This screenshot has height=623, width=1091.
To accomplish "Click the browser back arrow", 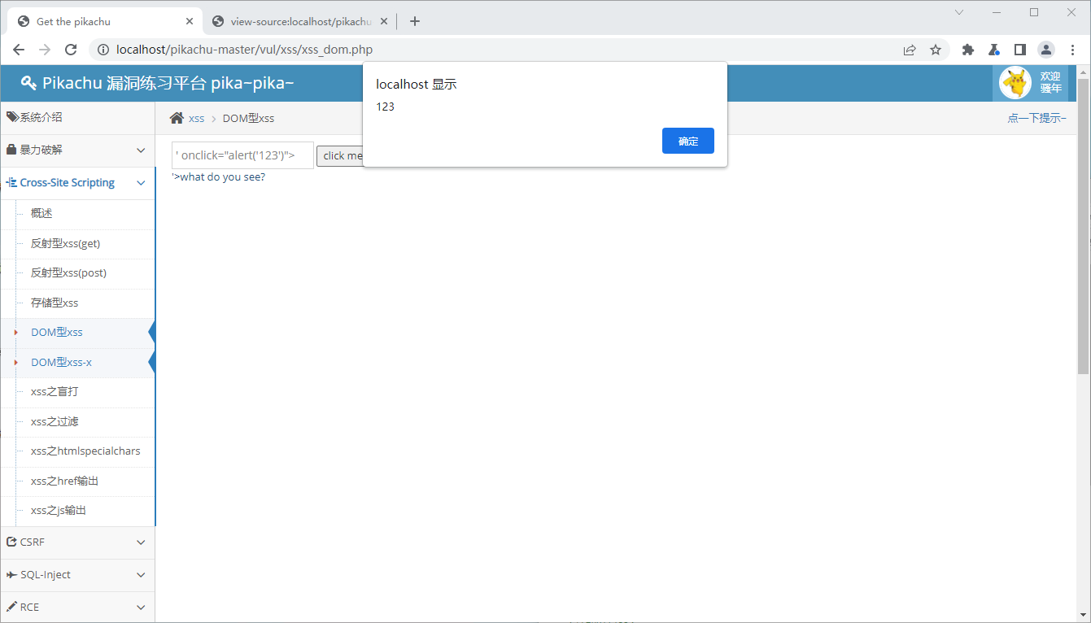I will [19, 50].
